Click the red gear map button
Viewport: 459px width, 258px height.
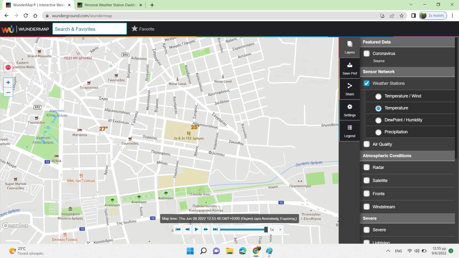coord(8,67)
